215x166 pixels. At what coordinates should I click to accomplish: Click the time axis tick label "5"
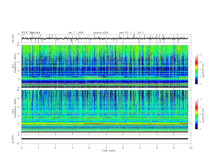tap(106, 148)
